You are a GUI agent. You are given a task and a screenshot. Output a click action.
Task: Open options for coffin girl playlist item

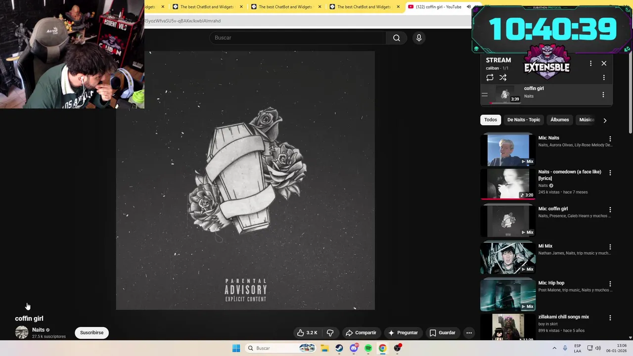click(603, 94)
